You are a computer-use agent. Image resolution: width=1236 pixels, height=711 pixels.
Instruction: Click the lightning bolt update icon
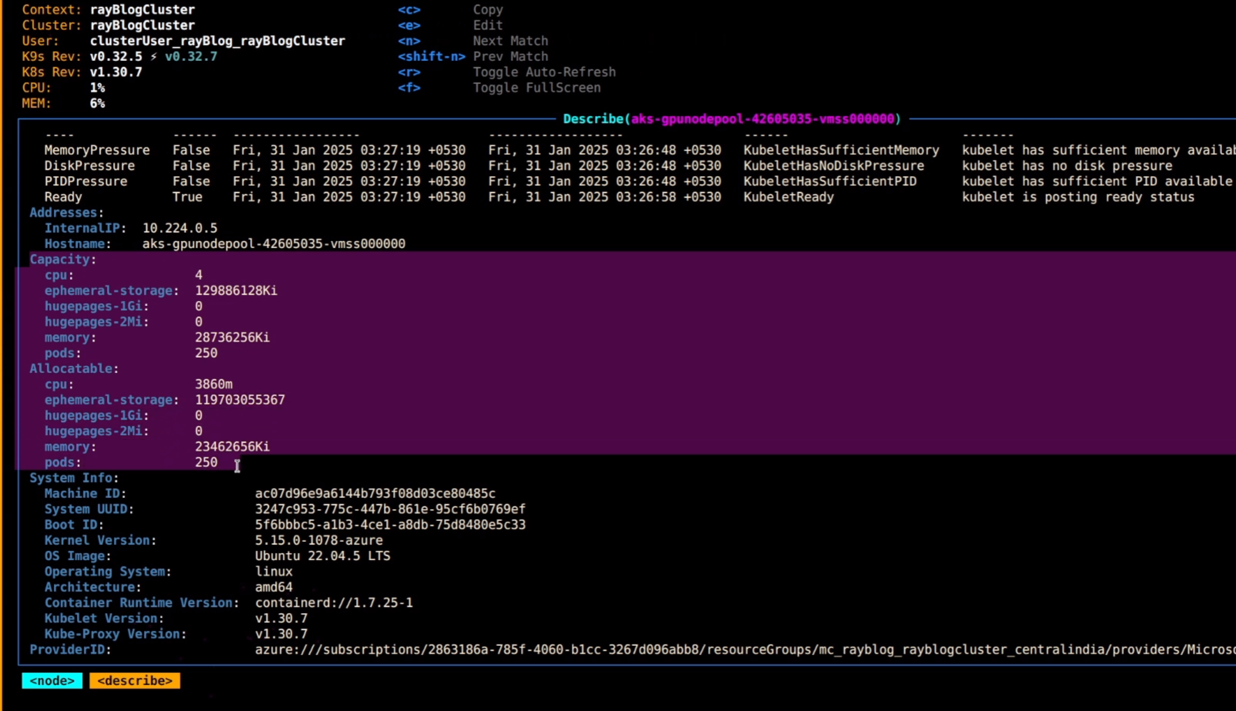click(x=154, y=57)
